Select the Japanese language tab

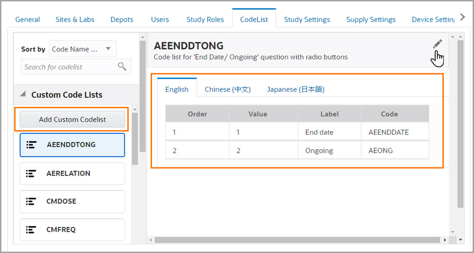(295, 89)
